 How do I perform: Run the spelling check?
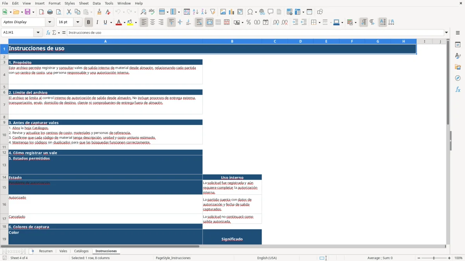[152, 12]
